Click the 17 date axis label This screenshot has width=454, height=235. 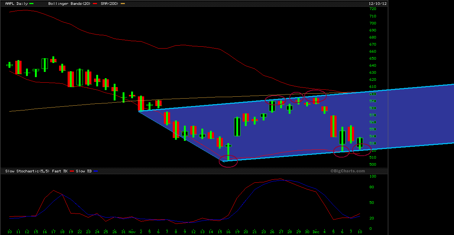(53, 232)
